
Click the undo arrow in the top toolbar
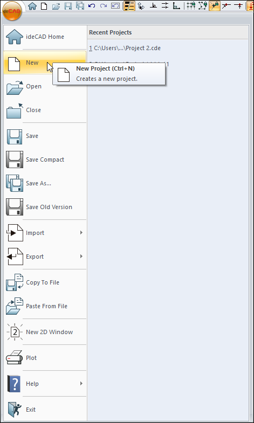pyautogui.click(x=92, y=6)
